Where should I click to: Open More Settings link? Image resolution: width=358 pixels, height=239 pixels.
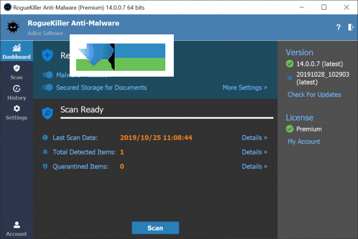tap(245, 88)
